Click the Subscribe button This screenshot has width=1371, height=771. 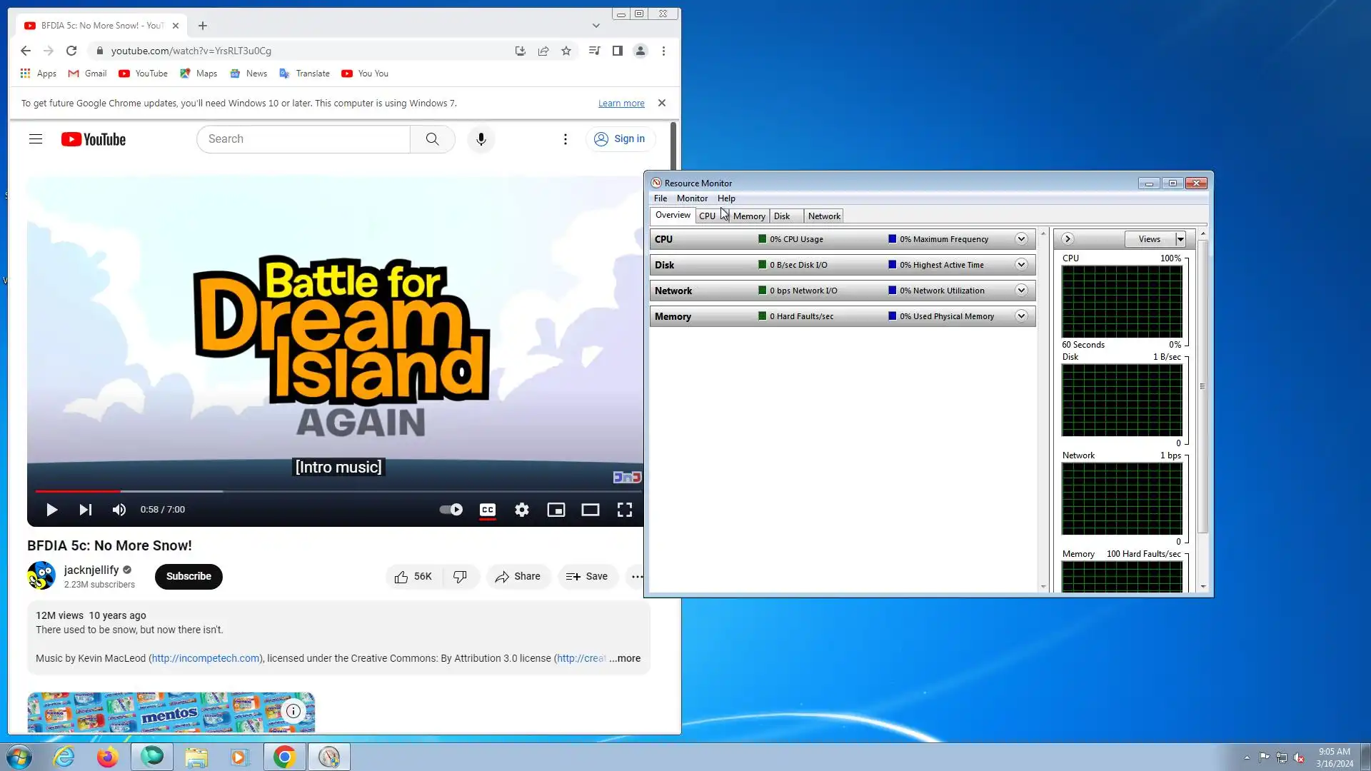click(x=189, y=576)
